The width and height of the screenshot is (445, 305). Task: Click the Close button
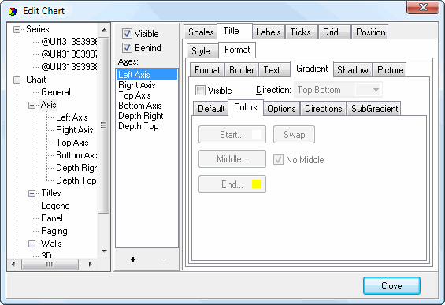pyautogui.click(x=391, y=285)
